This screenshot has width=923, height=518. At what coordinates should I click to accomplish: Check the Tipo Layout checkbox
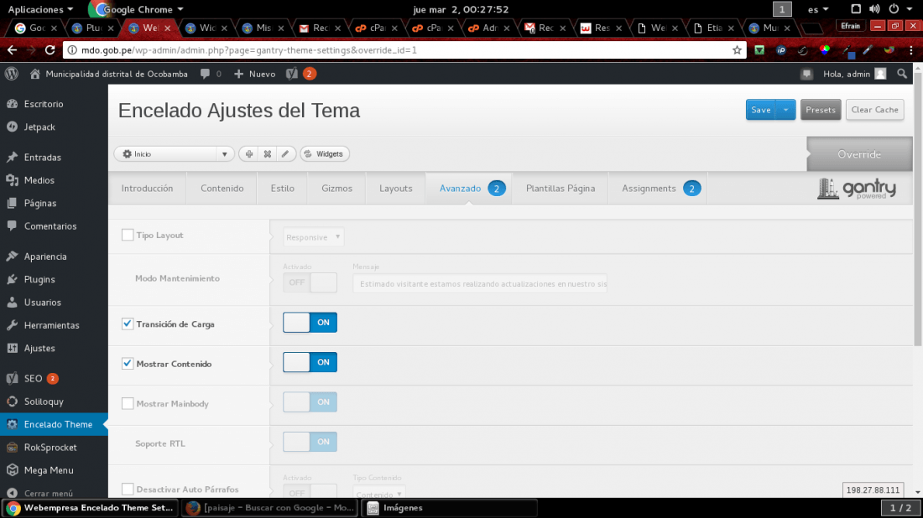pyautogui.click(x=128, y=236)
